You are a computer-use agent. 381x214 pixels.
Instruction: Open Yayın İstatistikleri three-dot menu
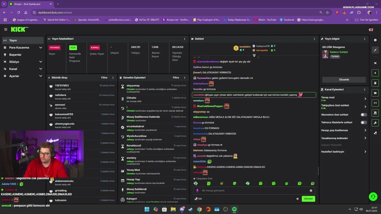[x=185, y=39]
